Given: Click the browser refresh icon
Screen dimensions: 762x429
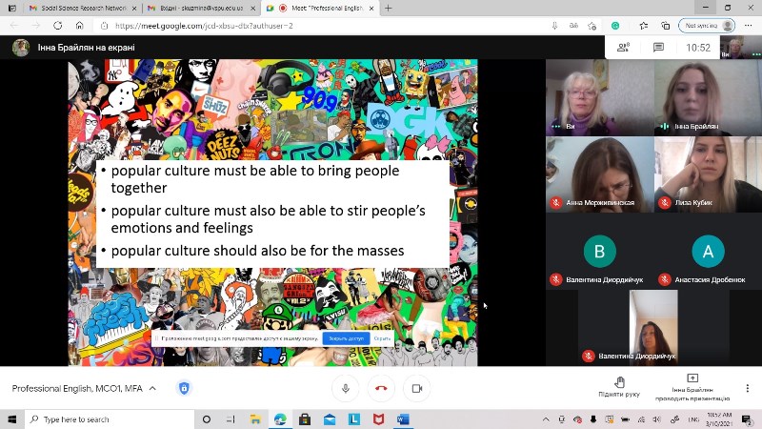Looking at the screenshot, I should tap(58, 26).
